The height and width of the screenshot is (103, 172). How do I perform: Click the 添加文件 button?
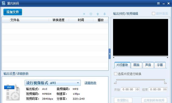13,12
